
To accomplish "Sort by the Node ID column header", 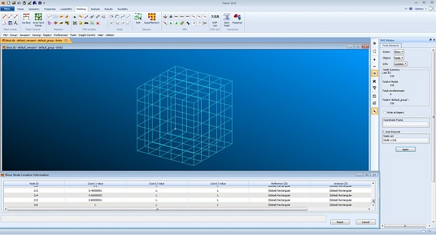I will tap(34, 183).
